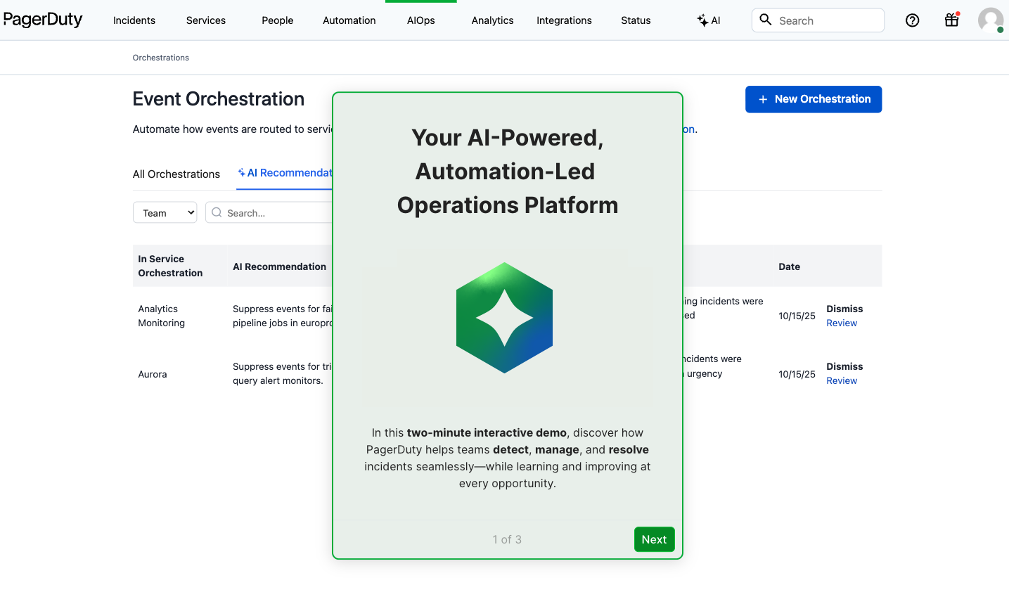Click the green hexagon star logo
Viewport: 1009px width, 592px height.
click(x=504, y=318)
